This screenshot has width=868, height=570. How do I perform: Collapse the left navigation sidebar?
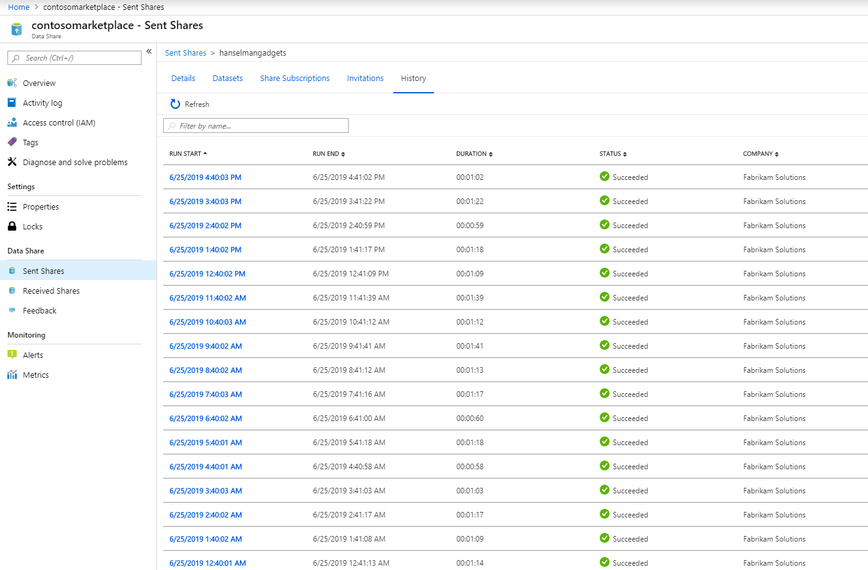pyautogui.click(x=148, y=52)
